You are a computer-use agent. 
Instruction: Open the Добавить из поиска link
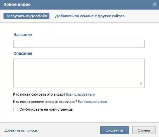point(21,130)
